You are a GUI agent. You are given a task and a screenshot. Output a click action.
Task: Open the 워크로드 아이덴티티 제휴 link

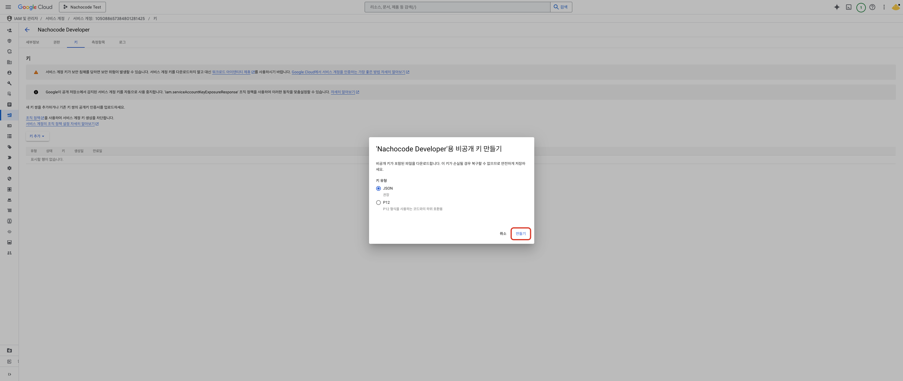(231, 72)
